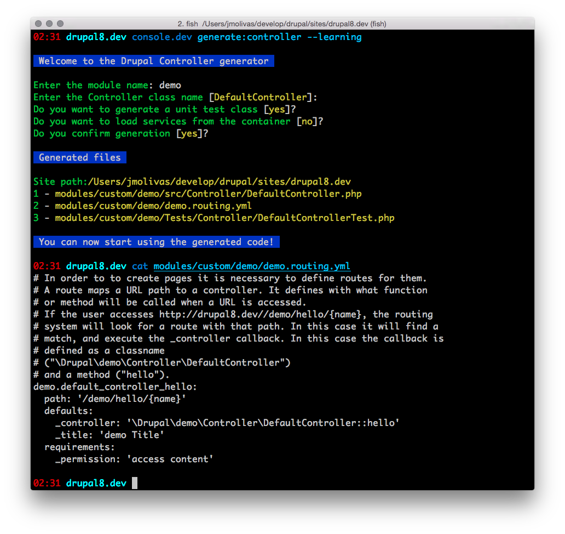Click the [no] default for loading services
Viewport: 565px width, 534px height.
307,121
